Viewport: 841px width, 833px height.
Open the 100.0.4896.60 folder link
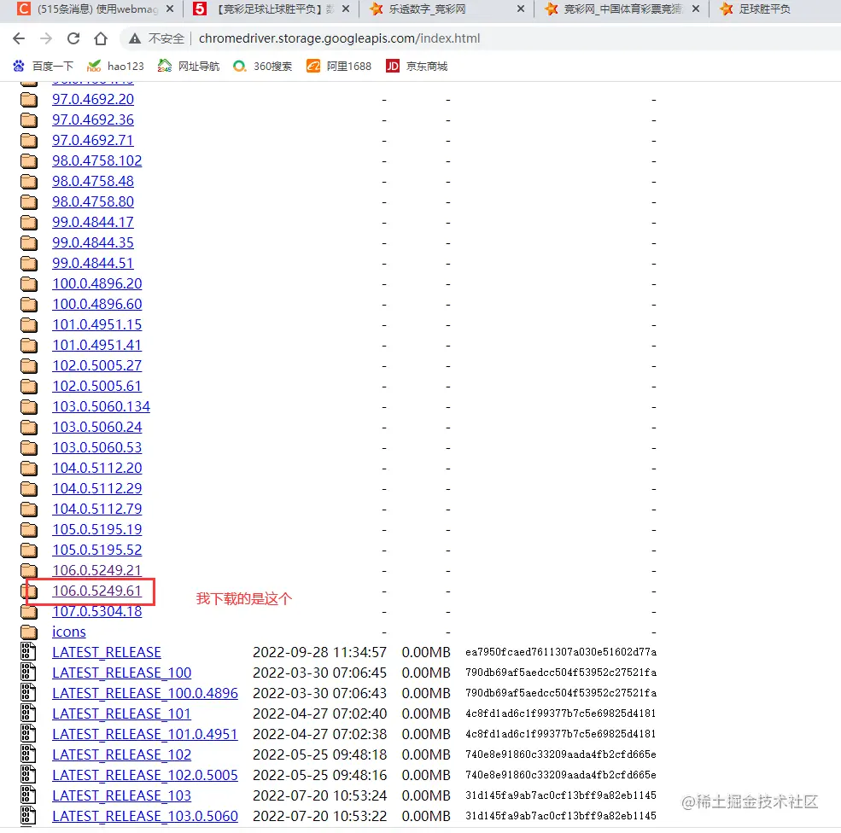(x=97, y=305)
